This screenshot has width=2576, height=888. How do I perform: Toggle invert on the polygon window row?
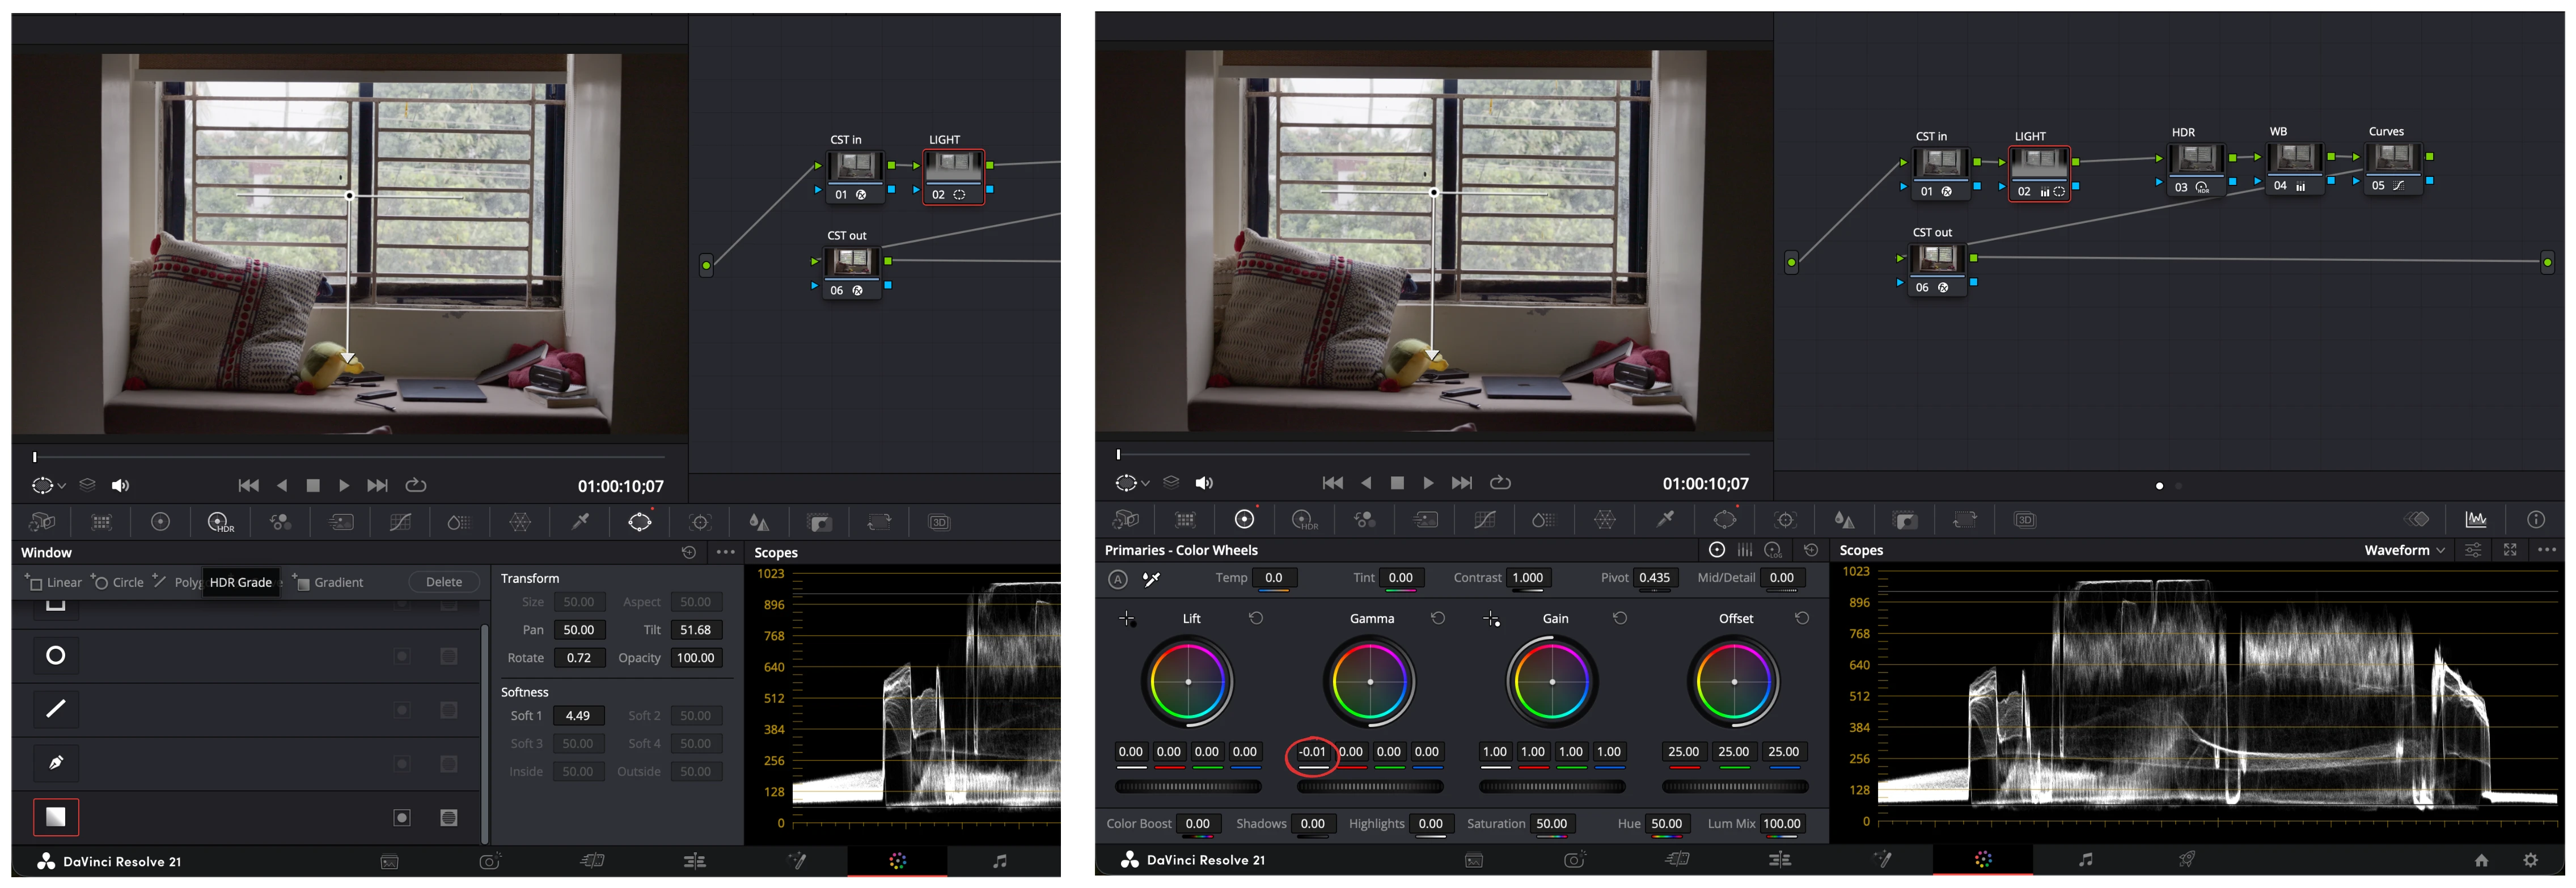point(402,710)
